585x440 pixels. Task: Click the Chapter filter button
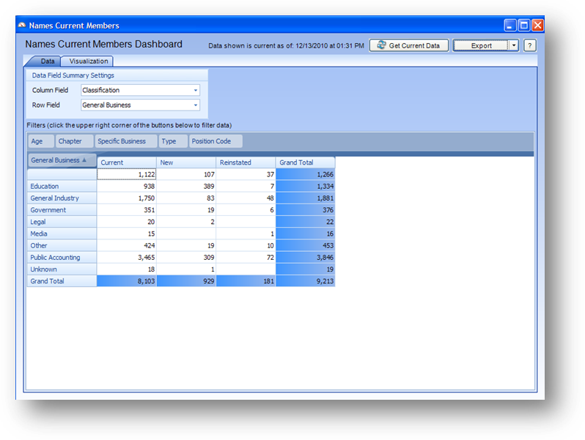[74, 141]
